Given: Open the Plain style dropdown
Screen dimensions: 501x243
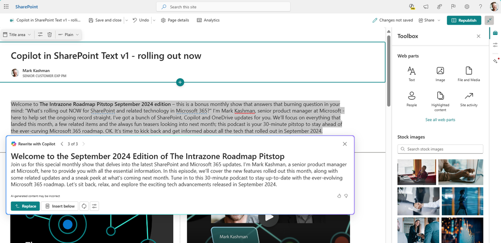Looking at the screenshot, I should click(x=68, y=35).
